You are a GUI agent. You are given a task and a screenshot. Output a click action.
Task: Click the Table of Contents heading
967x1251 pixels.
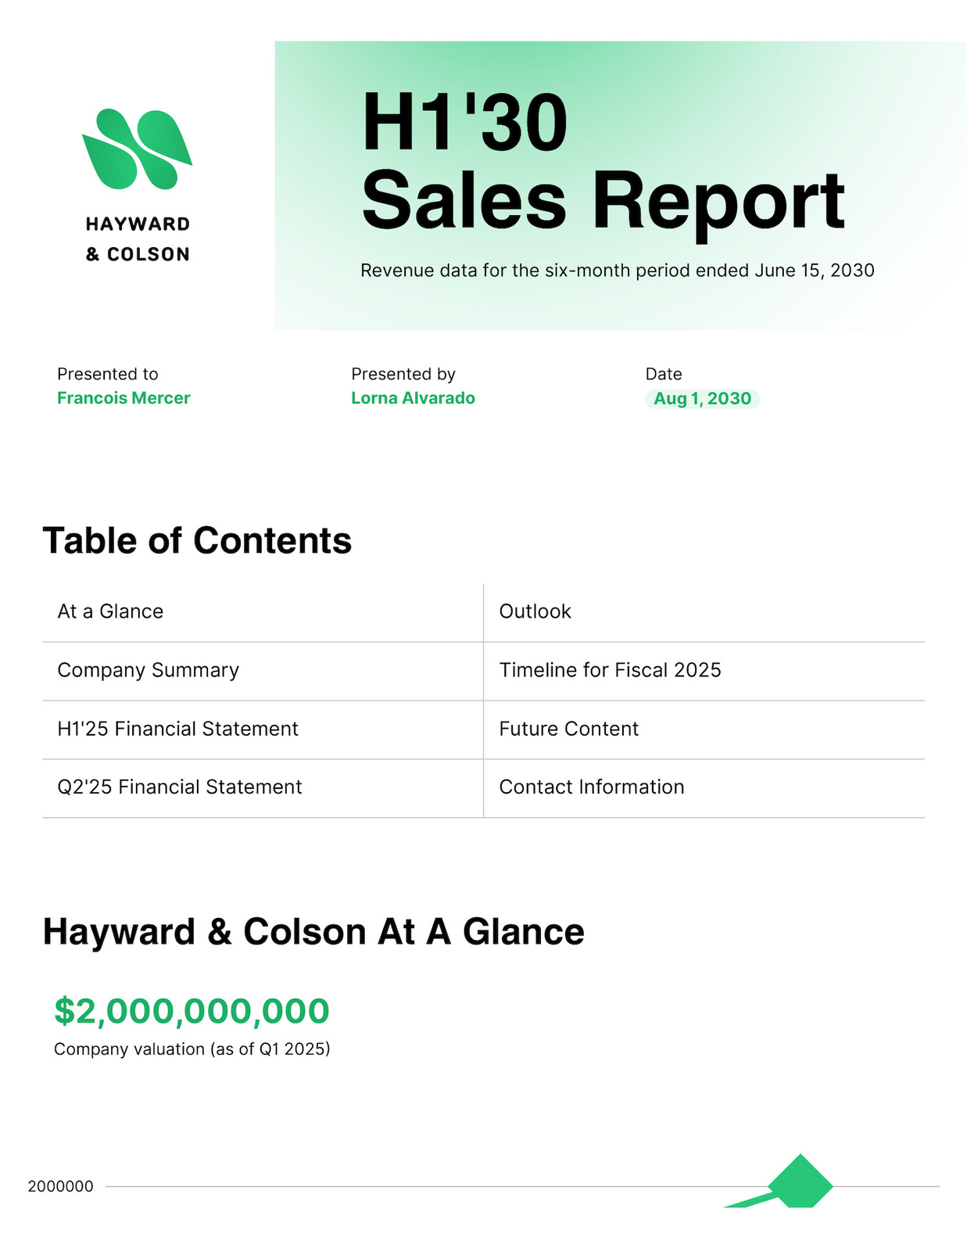click(197, 540)
